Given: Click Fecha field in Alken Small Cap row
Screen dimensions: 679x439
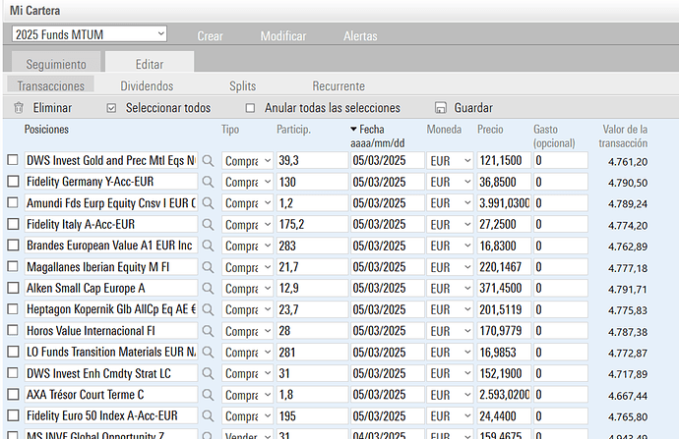Looking at the screenshot, I should pyautogui.click(x=388, y=288).
